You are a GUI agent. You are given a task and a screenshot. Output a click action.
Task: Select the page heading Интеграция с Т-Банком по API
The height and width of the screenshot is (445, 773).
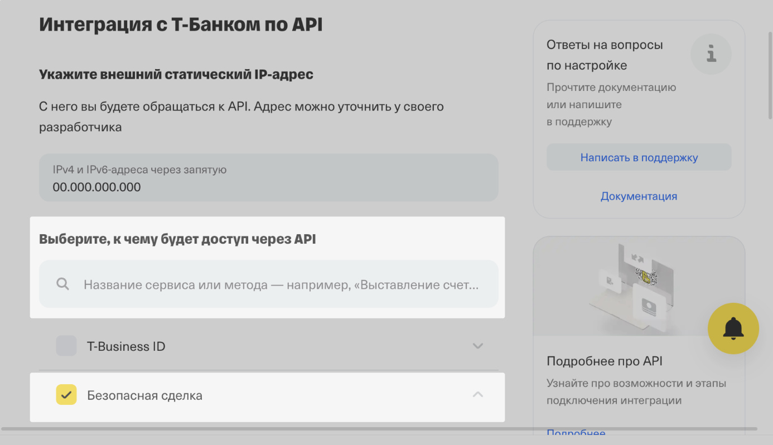pyautogui.click(x=180, y=24)
